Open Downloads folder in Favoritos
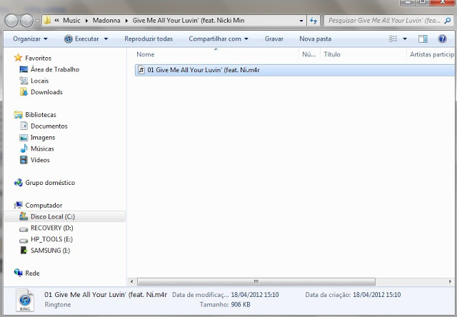This screenshot has width=457, height=317. (x=46, y=92)
